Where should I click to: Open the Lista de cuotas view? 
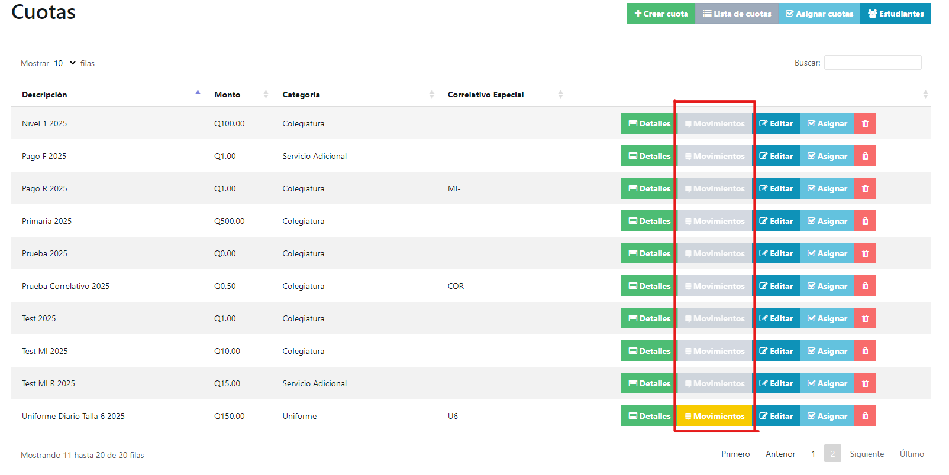tap(737, 14)
